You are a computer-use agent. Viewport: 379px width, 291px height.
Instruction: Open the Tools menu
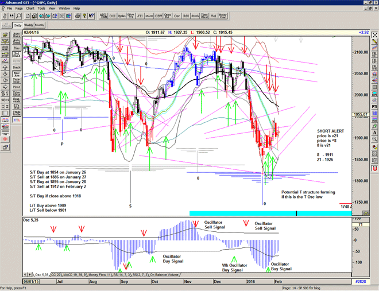click(46, 9)
